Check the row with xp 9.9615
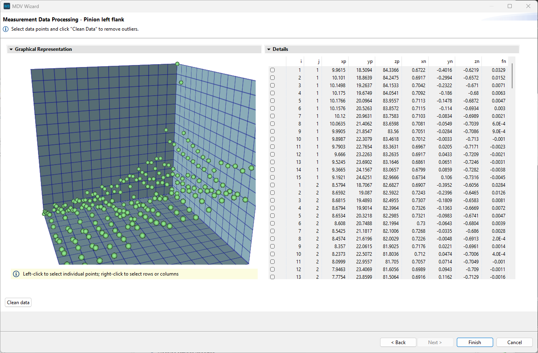538x353 pixels. 272,70
